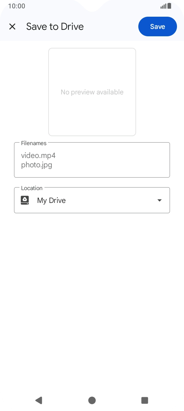Tap the 'No preview available' text
The width and height of the screenshot is (184, 411).
click(x=92, y=92)
